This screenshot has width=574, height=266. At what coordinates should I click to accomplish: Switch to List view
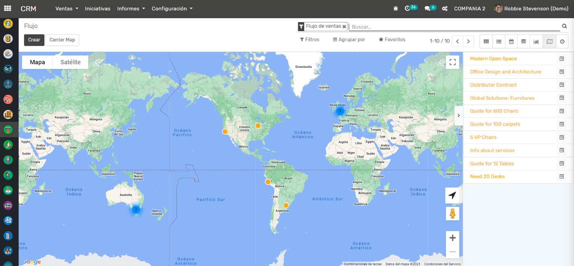[499, 42]
